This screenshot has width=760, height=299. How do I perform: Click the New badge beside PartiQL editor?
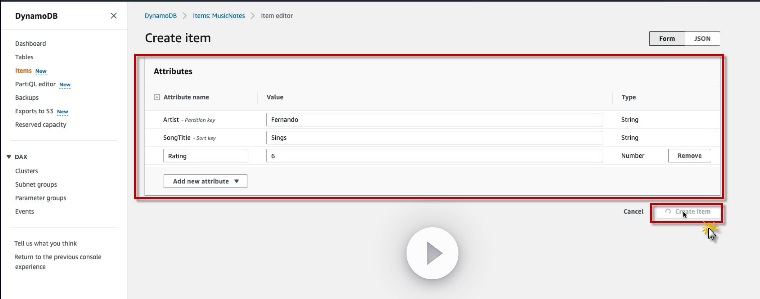click(65, 85)
